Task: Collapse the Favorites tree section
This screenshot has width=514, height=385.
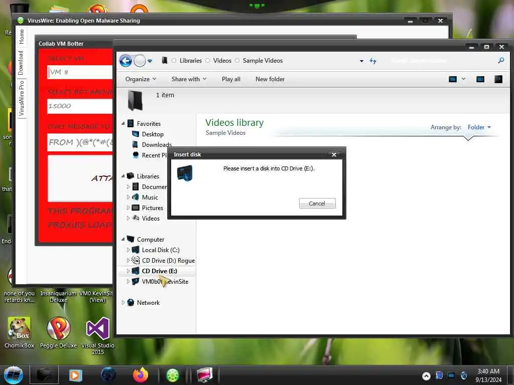Action: pyautogui.click(x=123, y=123)
